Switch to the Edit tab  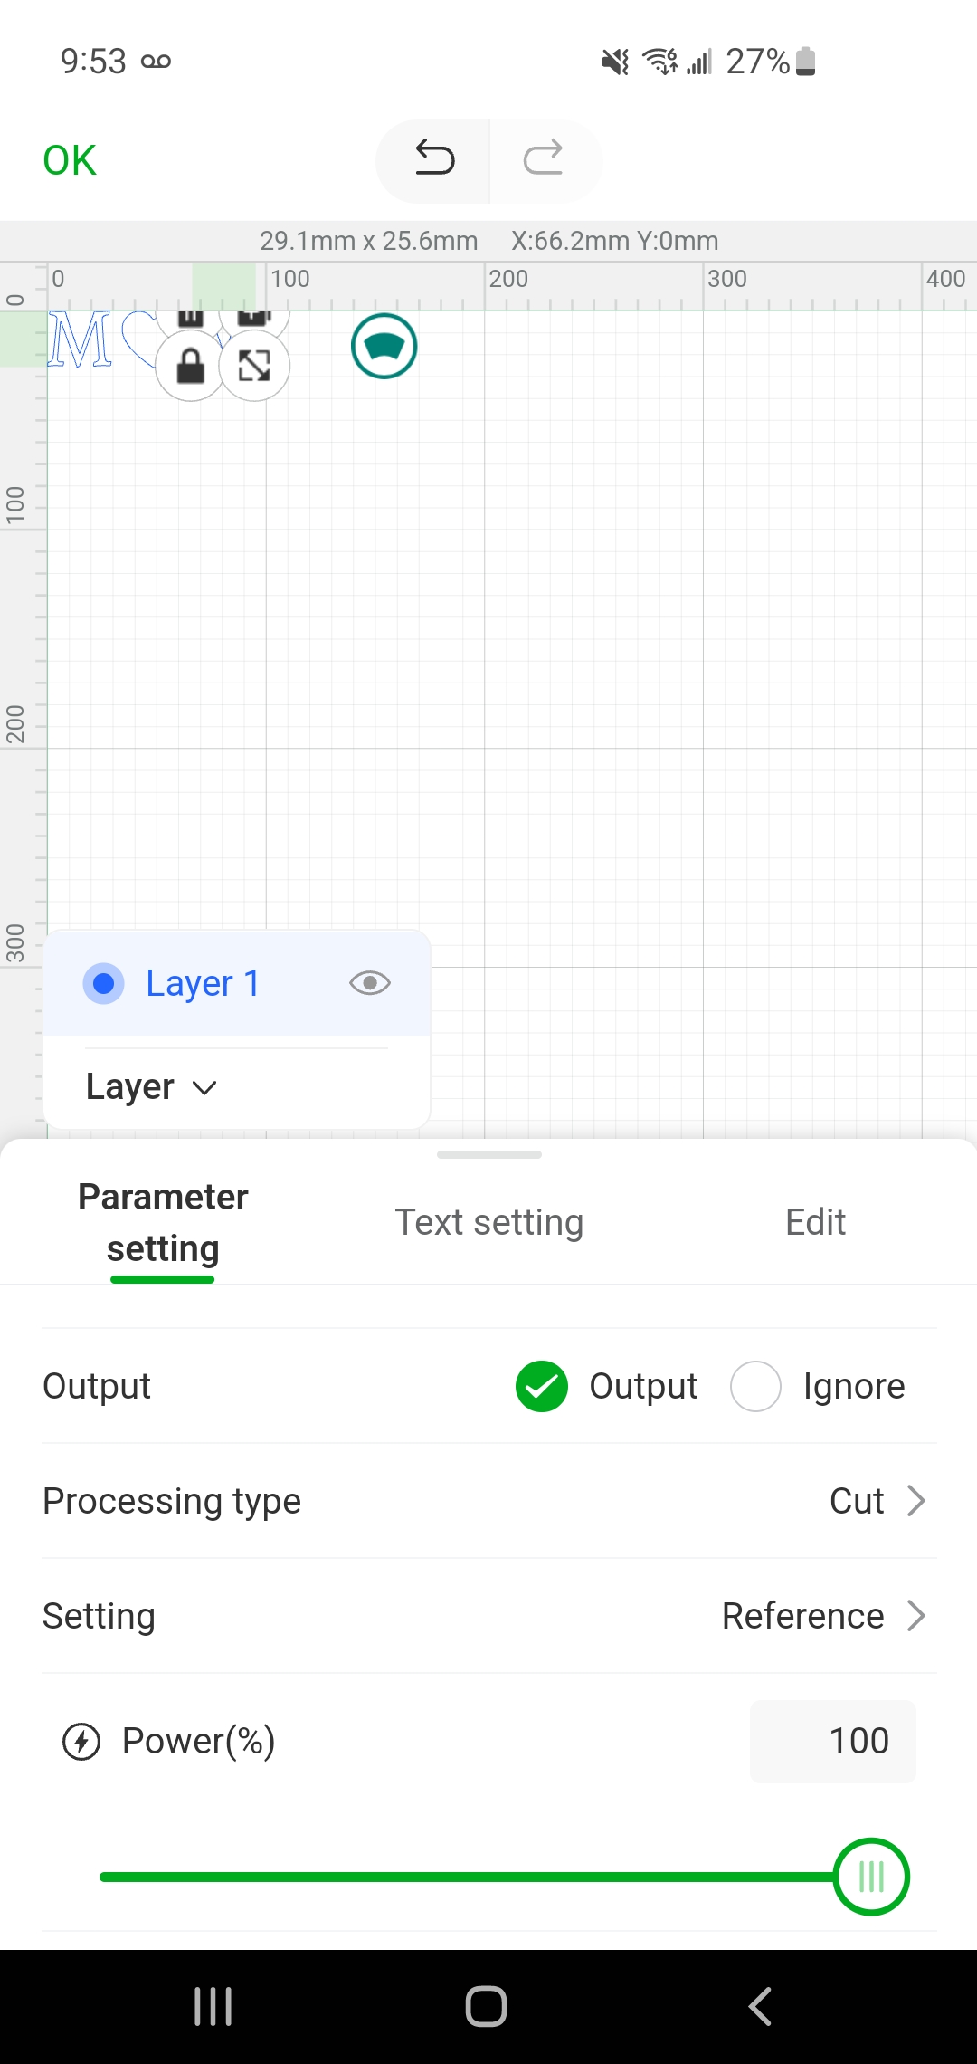[x=815, y=1222]
